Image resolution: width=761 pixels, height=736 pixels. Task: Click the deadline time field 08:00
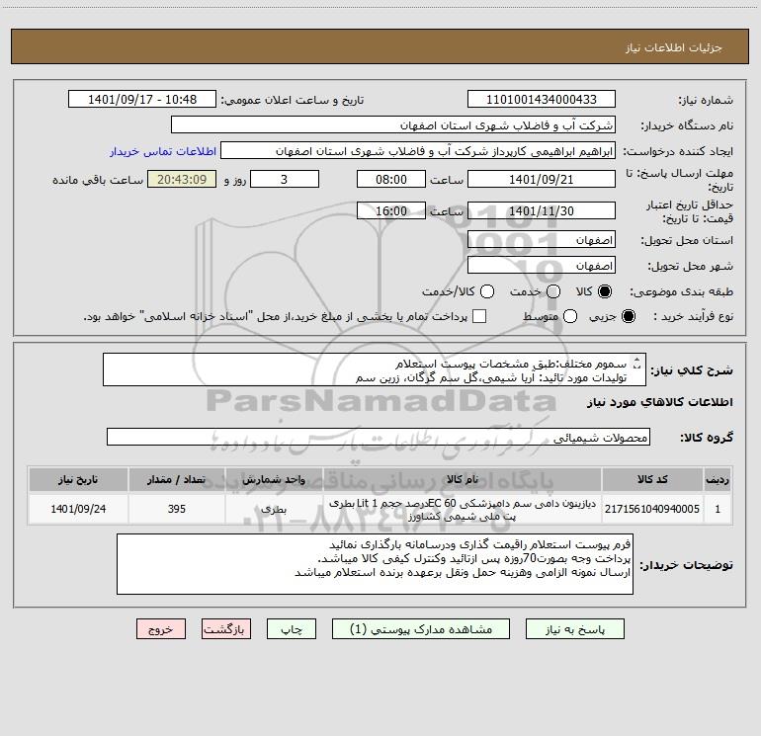click(391, 179)
